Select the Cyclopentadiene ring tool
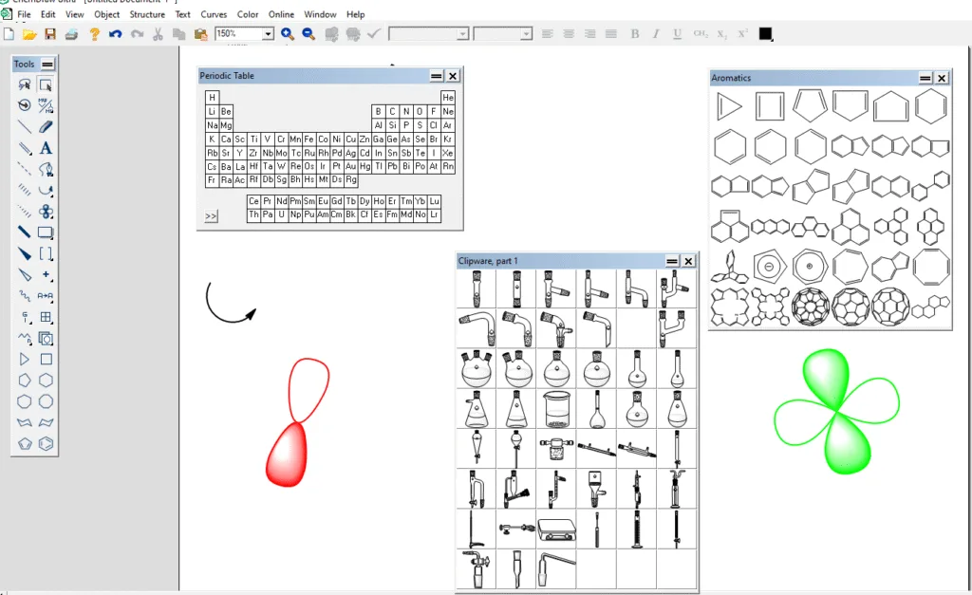972x595 pixels. coord(24,444)
